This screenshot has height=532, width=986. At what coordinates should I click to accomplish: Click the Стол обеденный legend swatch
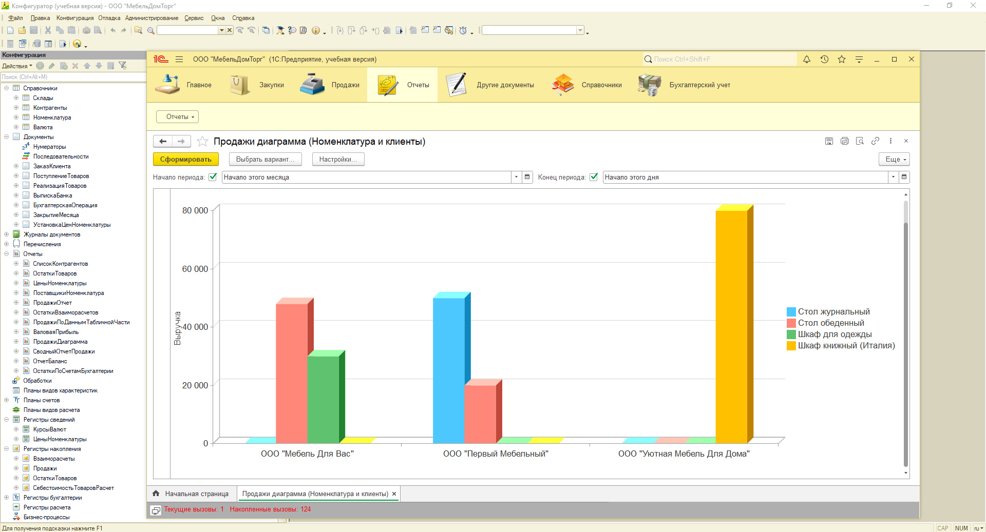[x=791, y=323]
